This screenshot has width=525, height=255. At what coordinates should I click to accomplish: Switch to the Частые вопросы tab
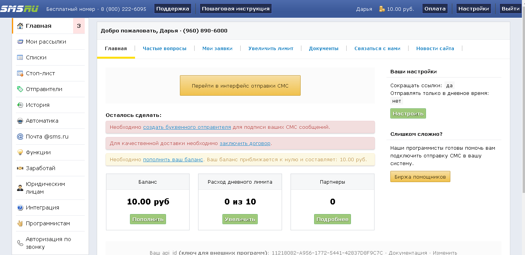coord(164,49)
